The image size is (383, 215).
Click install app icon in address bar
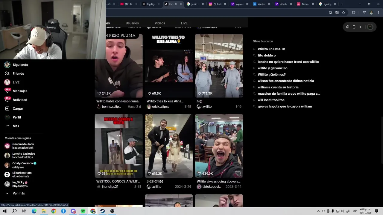click(x=331, y=13)
